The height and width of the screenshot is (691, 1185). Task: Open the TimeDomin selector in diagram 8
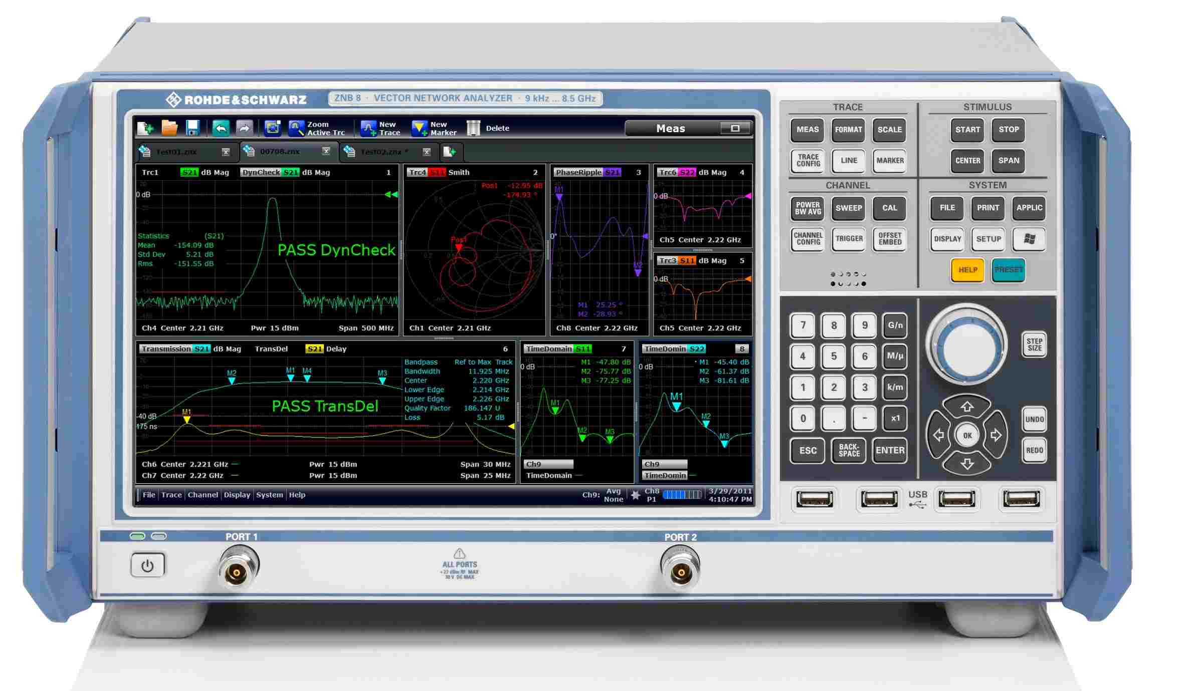pos(665,476)
